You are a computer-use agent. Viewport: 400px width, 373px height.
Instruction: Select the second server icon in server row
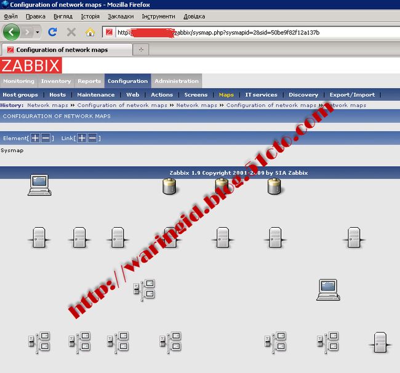pyautogui.click(x=79, y=238)
